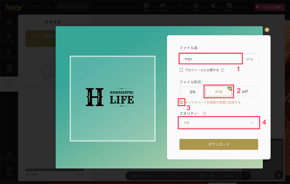290x184 pixels.
Task: Click the download (ダウンロード) button
Action: point(219,144)
